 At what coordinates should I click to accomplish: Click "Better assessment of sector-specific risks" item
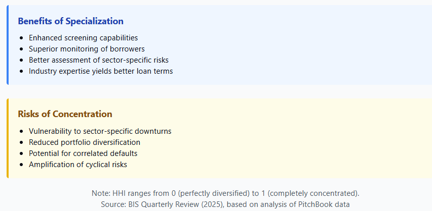coord(99,60)
